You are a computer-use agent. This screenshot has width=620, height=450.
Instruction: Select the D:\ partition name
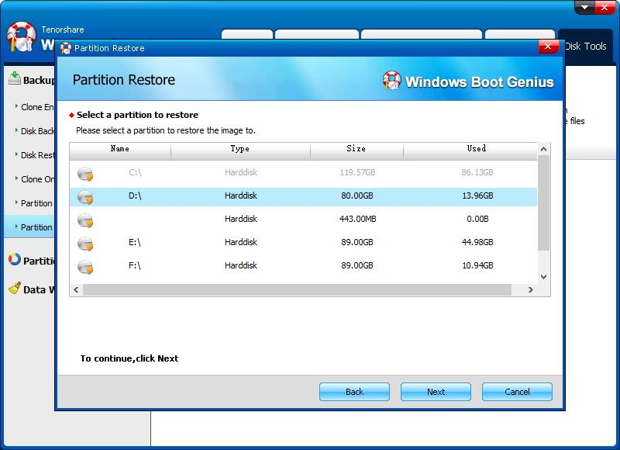coord(135,196)
